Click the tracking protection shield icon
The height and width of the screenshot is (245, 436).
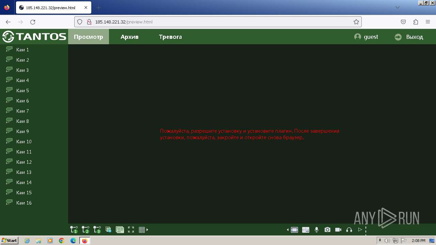pos(80,22)
